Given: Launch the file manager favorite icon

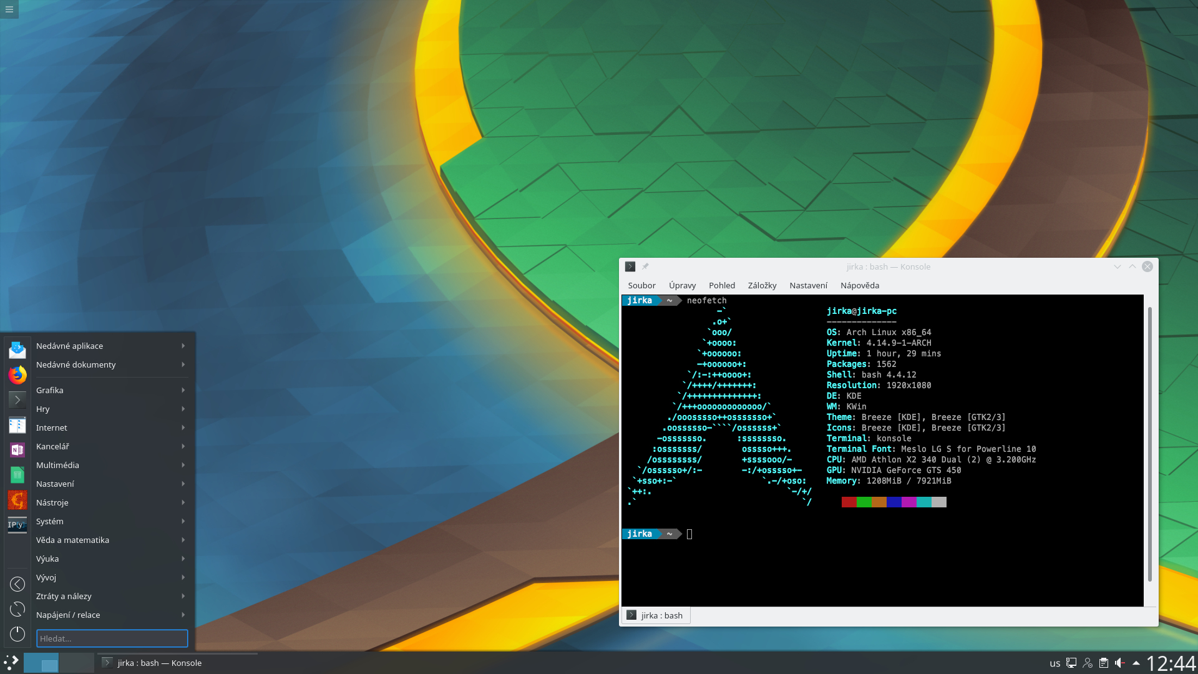Looking at the screenshot, I should [17, 425].
